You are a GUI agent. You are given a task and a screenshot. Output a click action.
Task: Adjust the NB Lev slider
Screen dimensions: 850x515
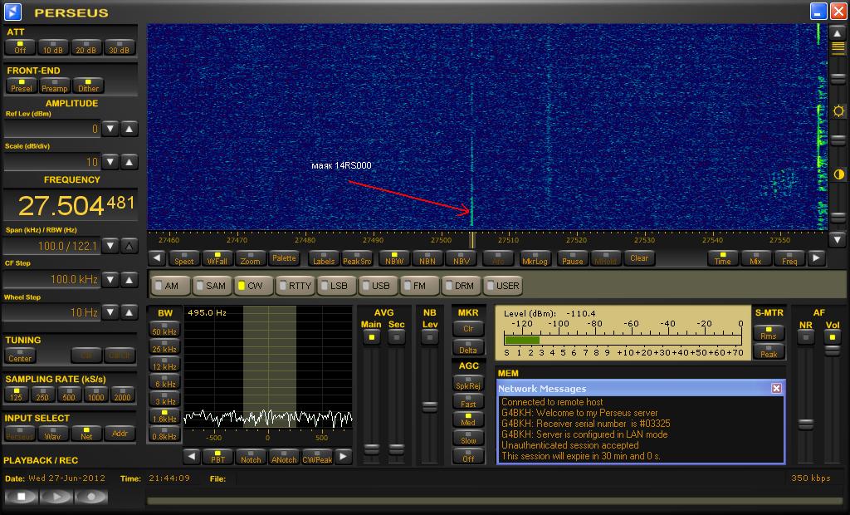[429, 406]
